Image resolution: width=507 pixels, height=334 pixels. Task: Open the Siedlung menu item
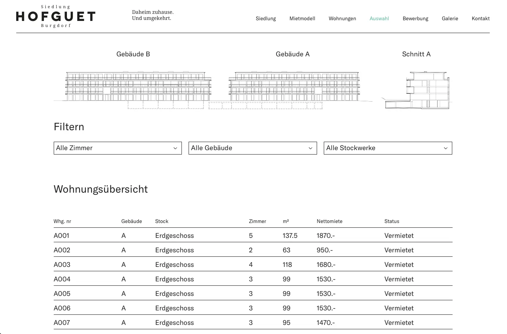[x=266, y=19]
